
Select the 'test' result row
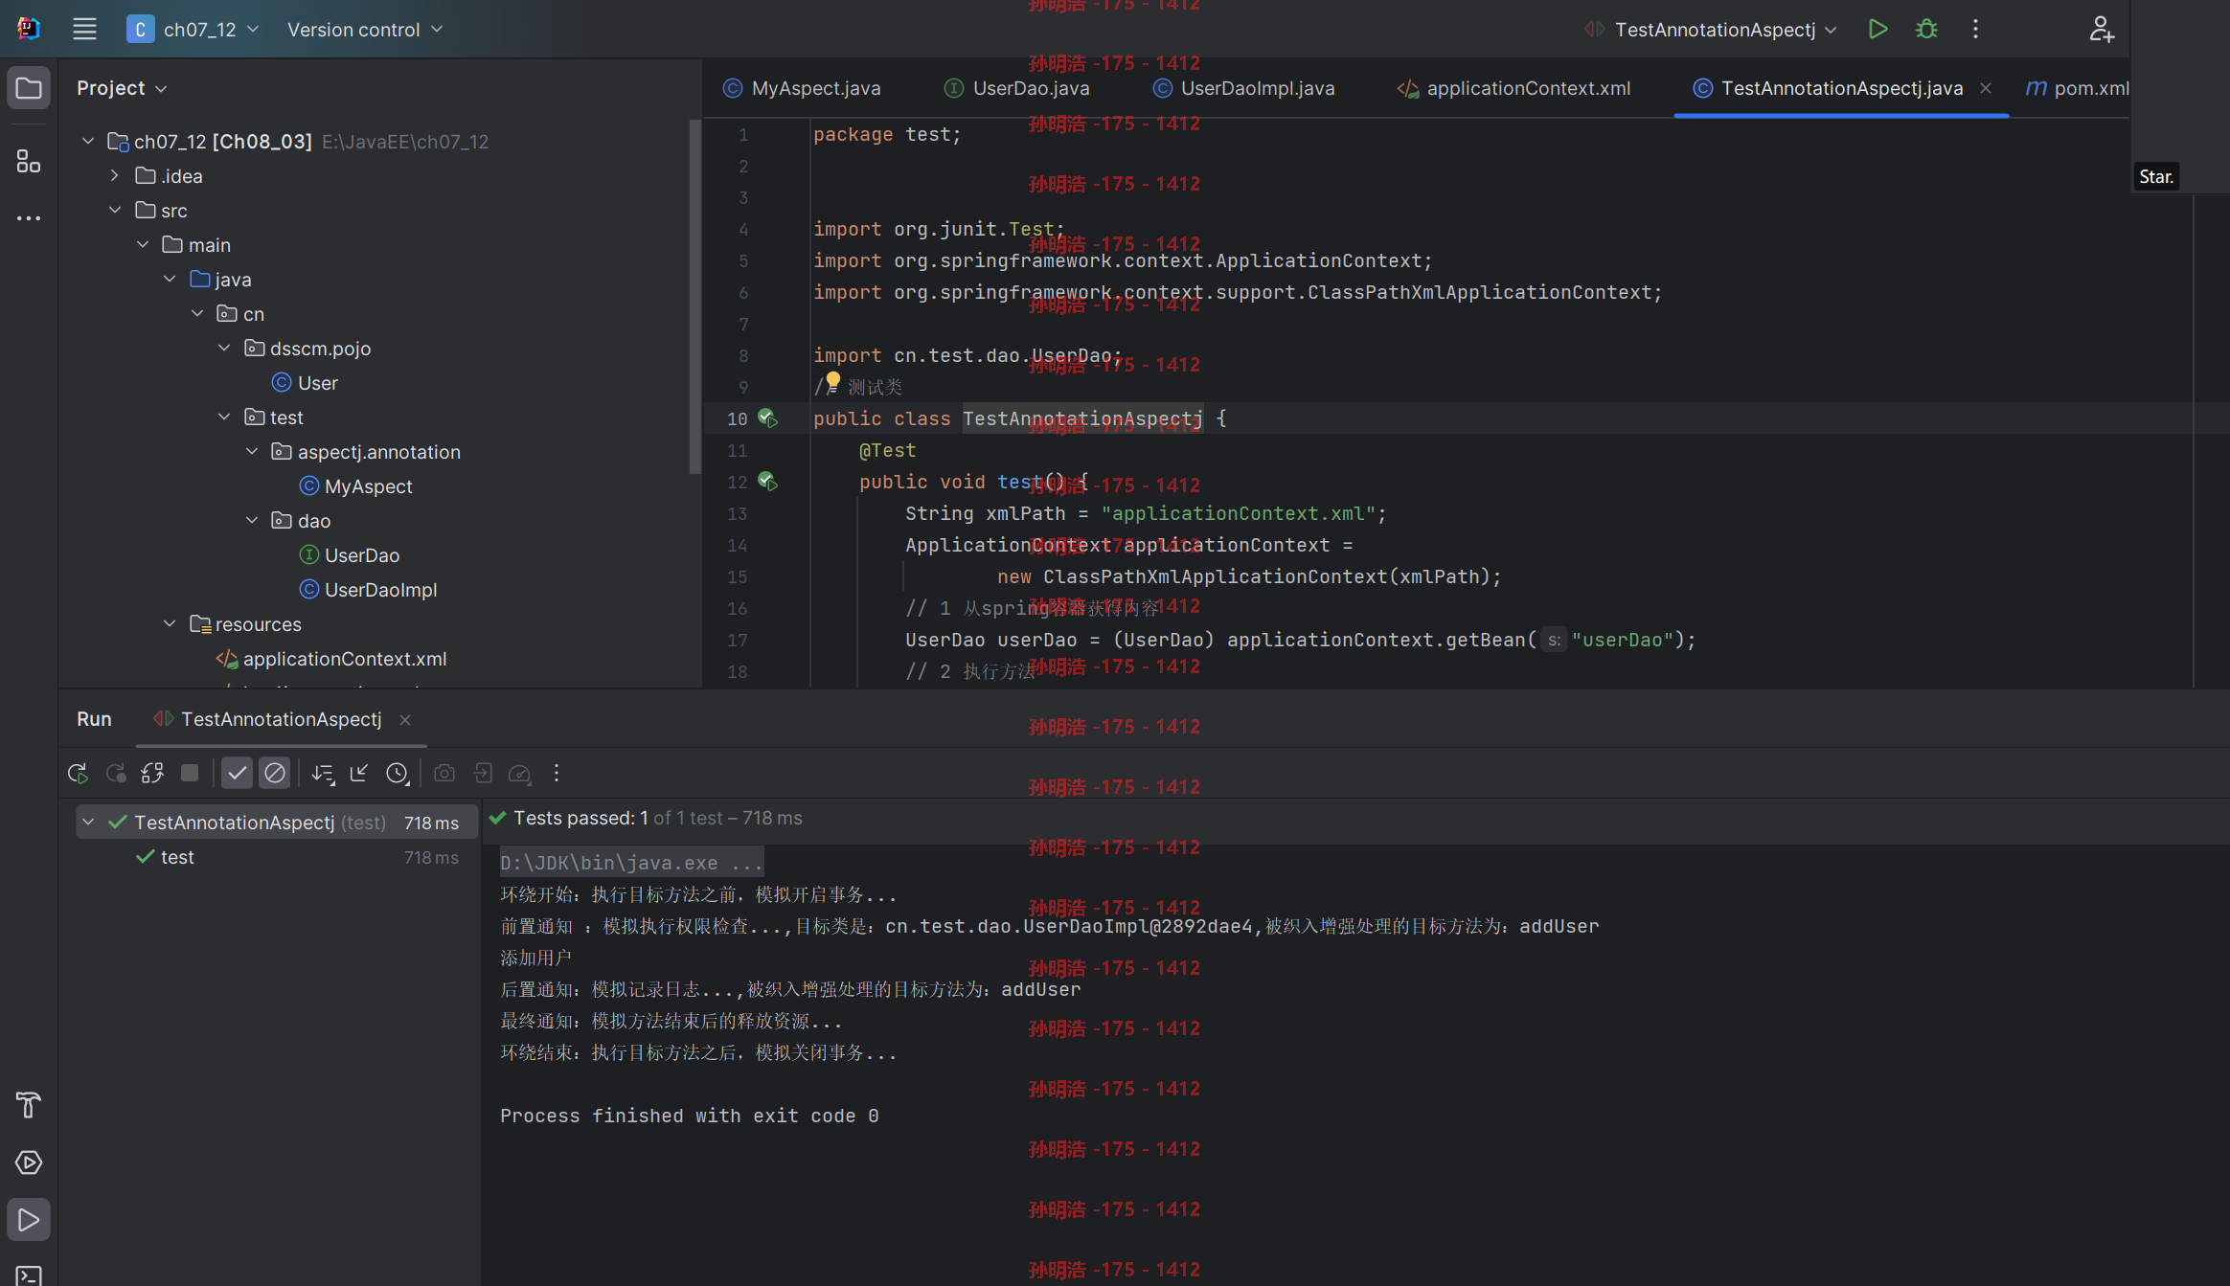click(x=277, y=857)
